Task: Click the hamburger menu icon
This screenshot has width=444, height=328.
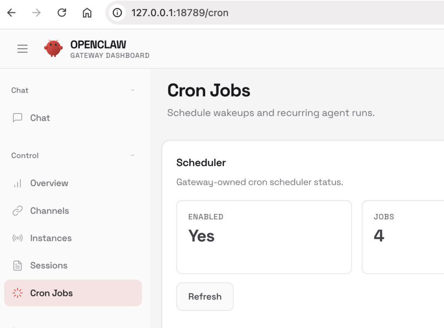Action: click(x=23, y=49)
